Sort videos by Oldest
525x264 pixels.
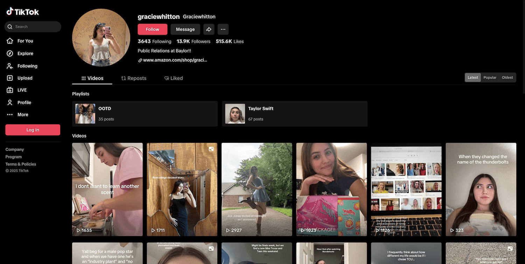[x=507, y=78]
